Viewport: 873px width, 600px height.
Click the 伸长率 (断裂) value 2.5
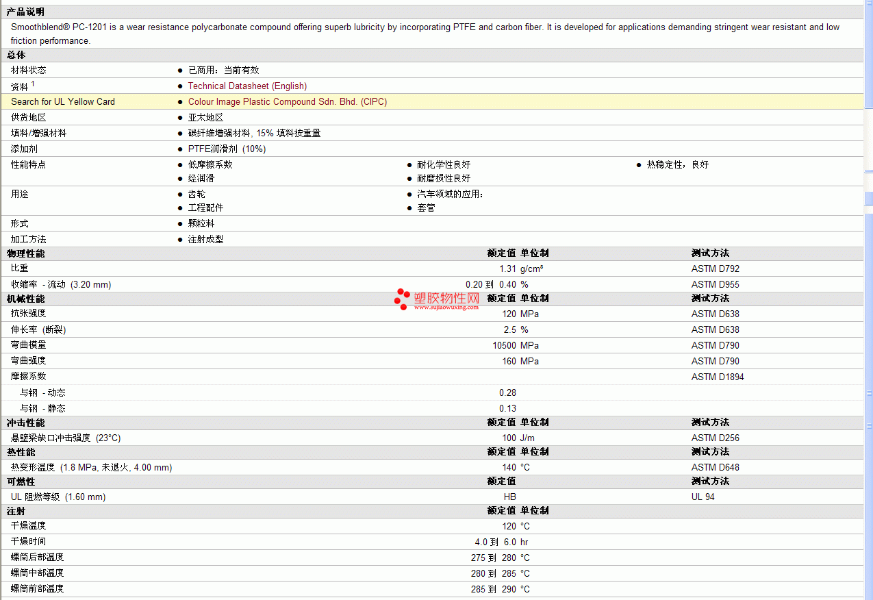pos(510,329)
